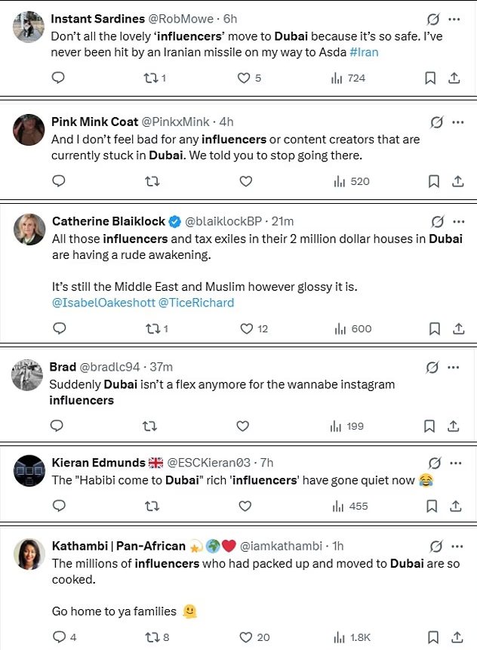Image resolution: width=477 pixels, height=650 pixels.
Task: Open Grok icon on Brad's tweet
Action: (433, 368)
